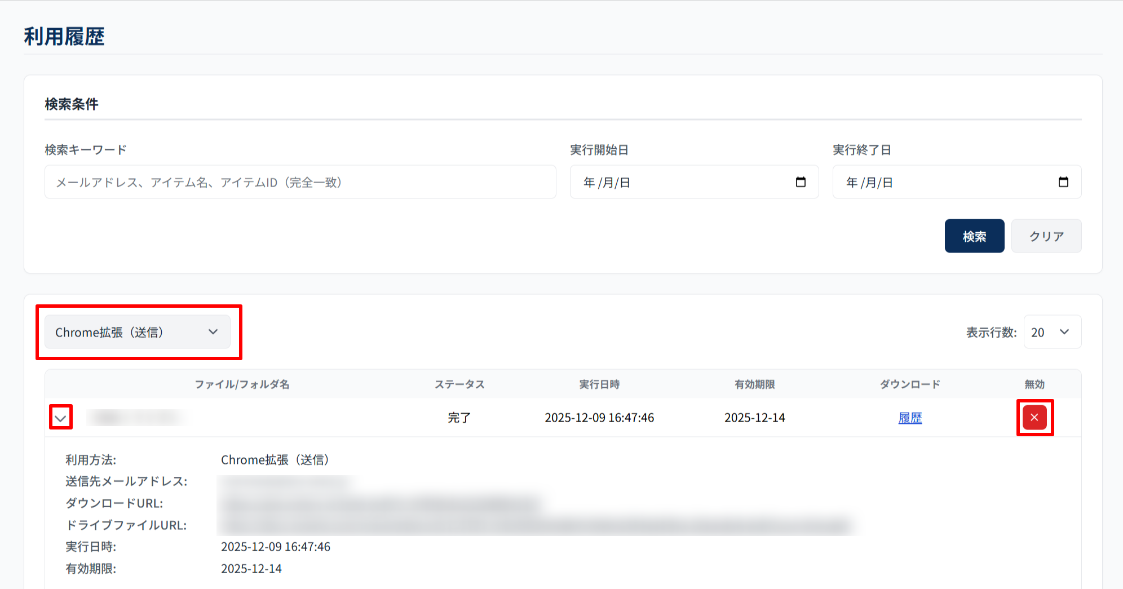Screen dimensions: 1123x589
Task: Open calendar picker for 実行開始日
Action: click(x=800, y=182)
